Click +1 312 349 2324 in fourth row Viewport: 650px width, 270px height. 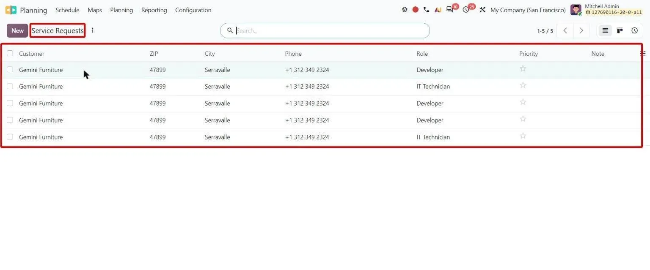(307, 120)
